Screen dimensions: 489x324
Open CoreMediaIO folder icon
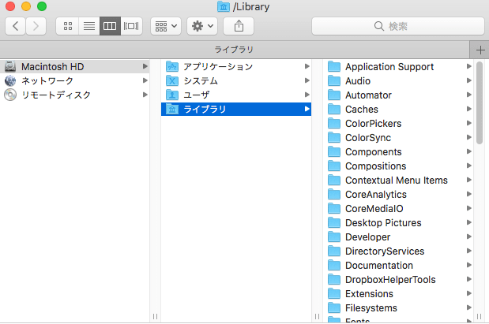click(x=334, y=208)
